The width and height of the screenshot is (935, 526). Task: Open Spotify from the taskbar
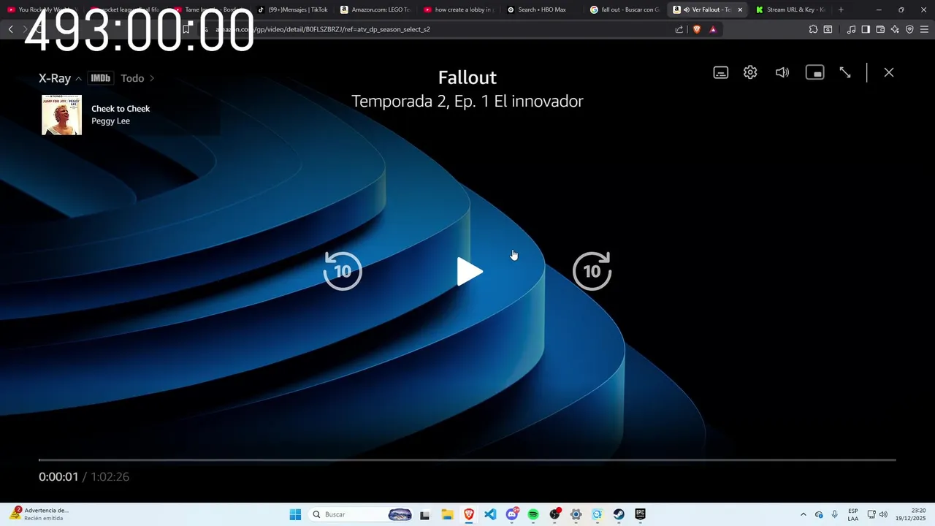(x=533, y=514)
